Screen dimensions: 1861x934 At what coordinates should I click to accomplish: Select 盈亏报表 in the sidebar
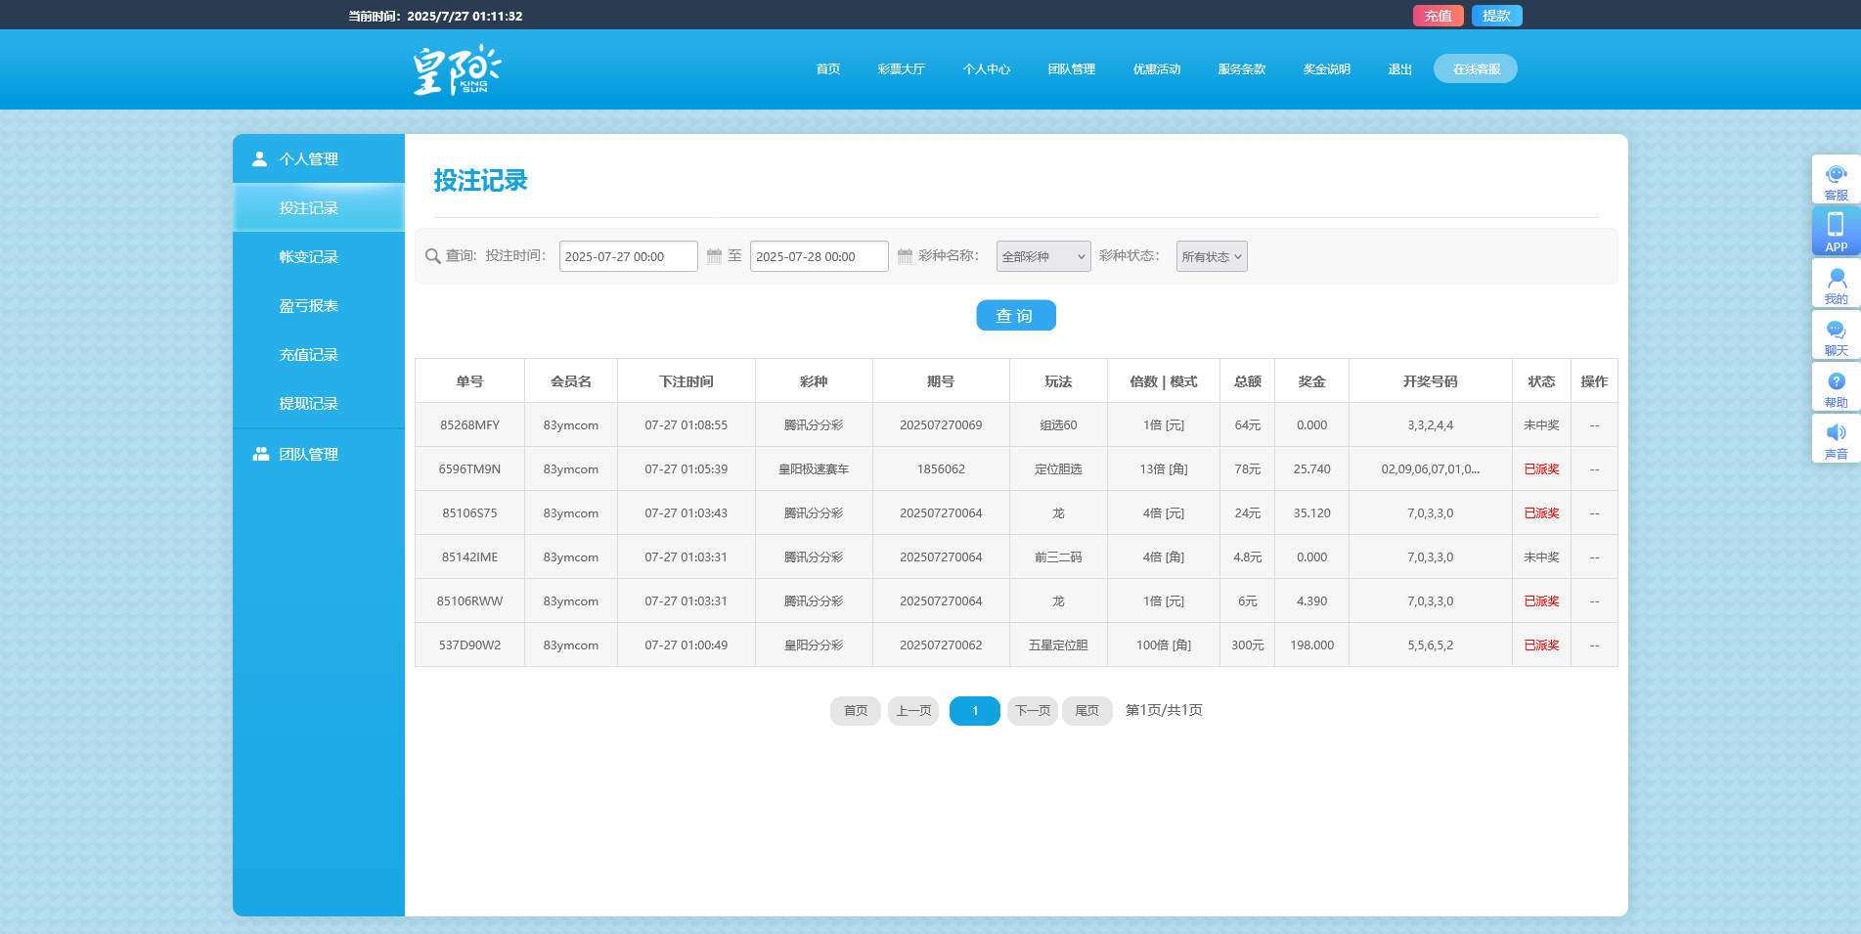[x=319, y=305]
